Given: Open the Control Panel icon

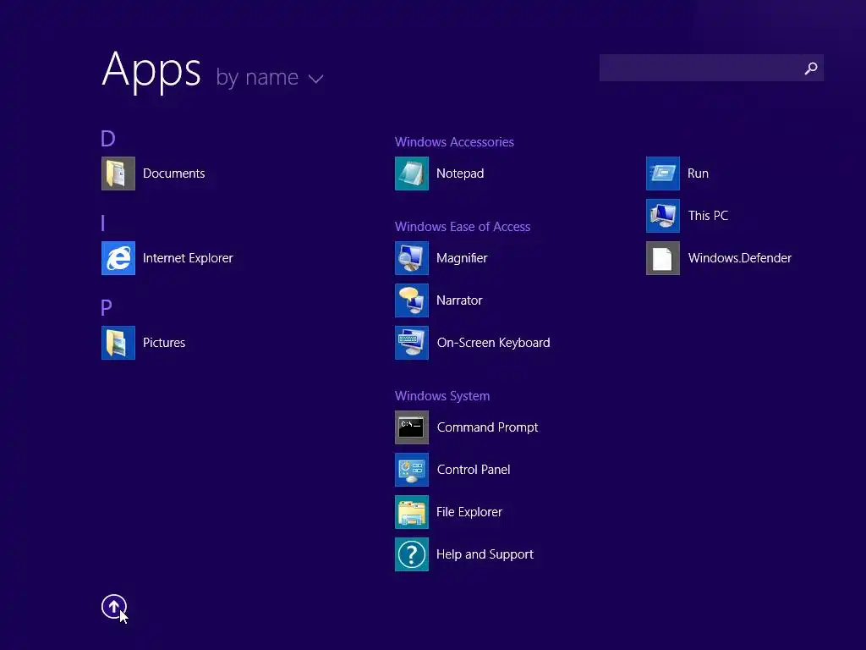Looking at the screenshot, I should click(412, 470).
